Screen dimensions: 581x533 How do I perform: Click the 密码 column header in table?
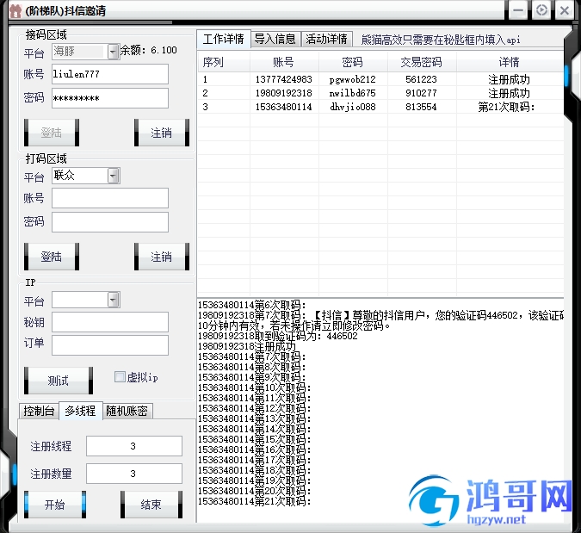[353, 62]
